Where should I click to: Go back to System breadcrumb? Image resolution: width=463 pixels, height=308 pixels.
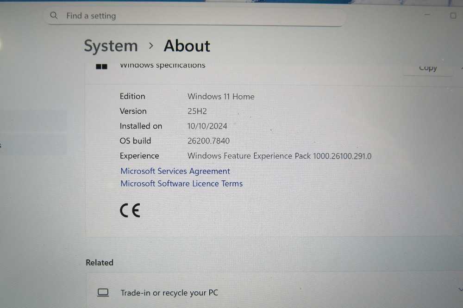coord(111,46)
